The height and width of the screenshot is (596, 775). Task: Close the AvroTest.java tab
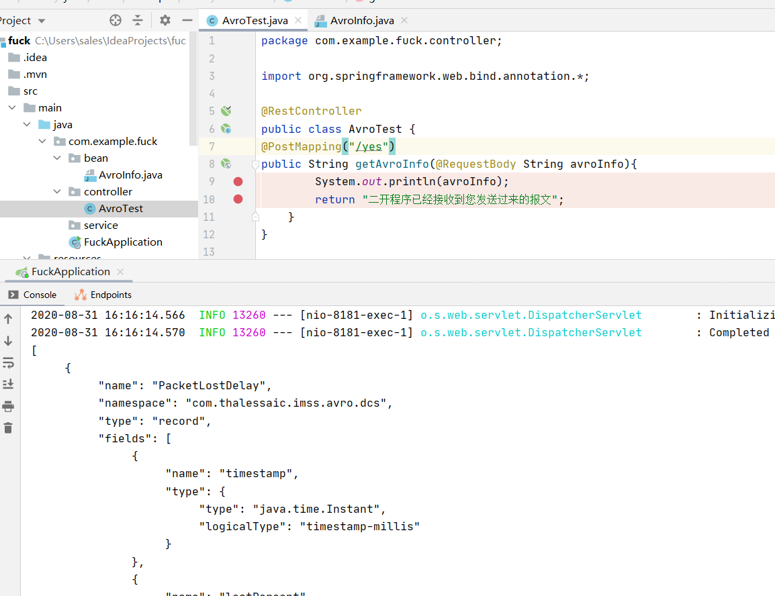tap(298, 20)
